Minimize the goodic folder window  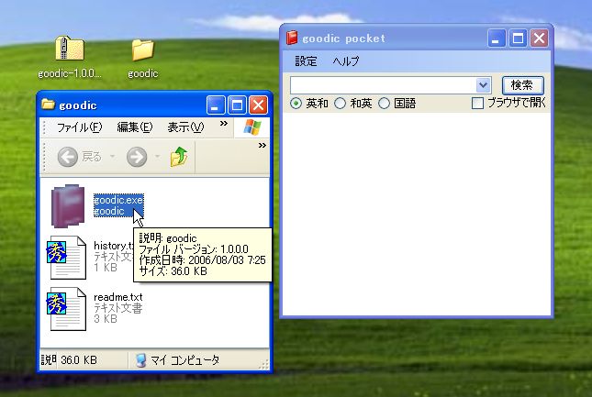(216, 105)
